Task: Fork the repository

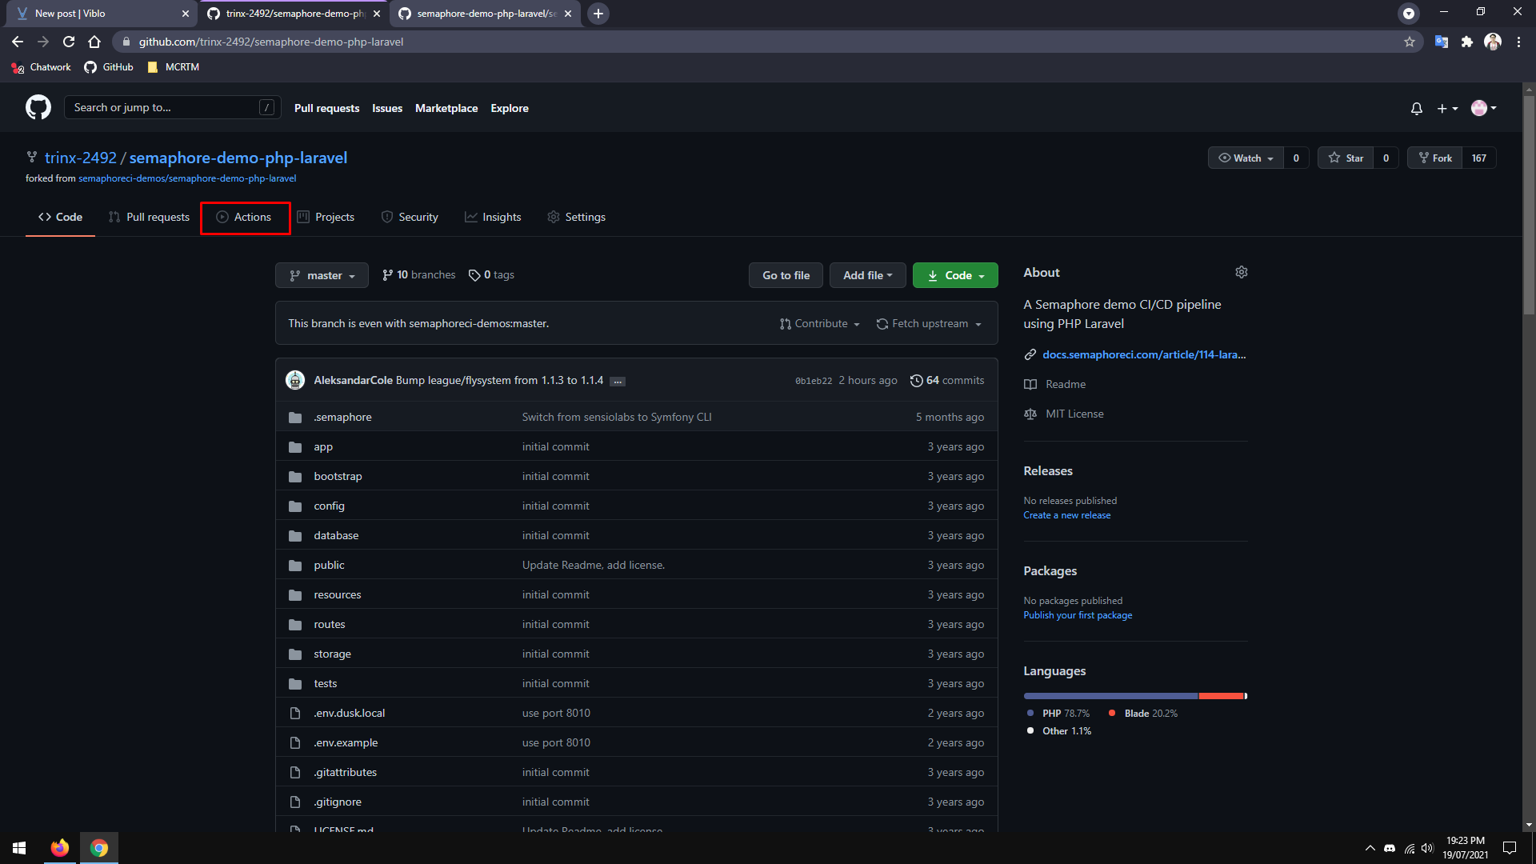Action: pos(1435,158)
